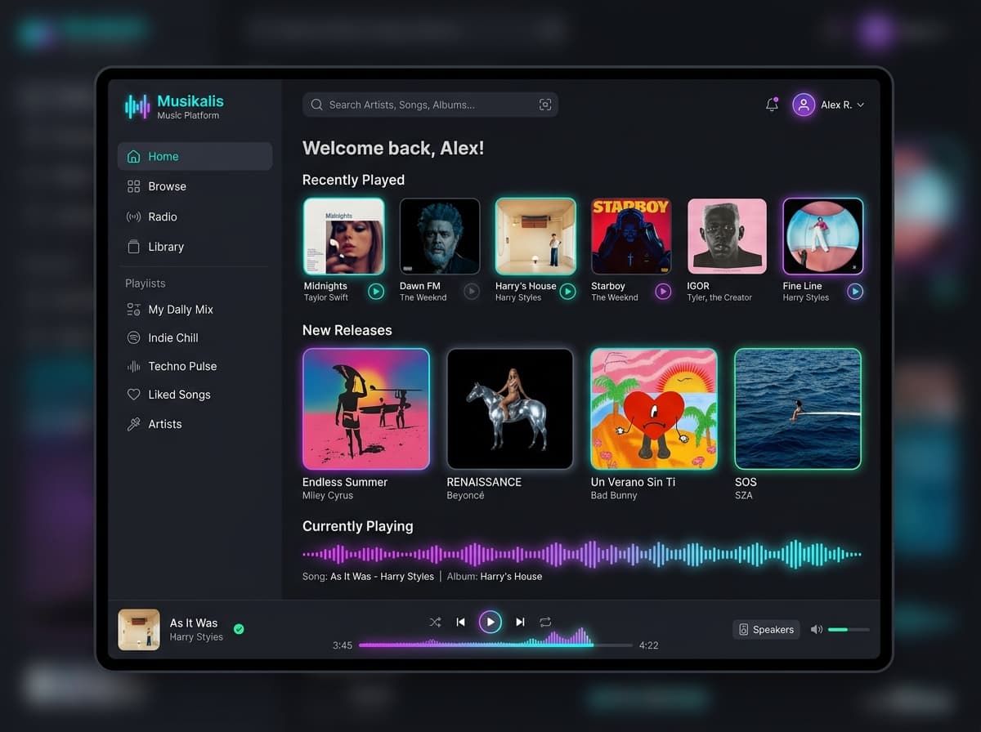This screenshot has width=981, height=732.
Task: Open the Dawn FM album cover
Action: click(440, 236)
